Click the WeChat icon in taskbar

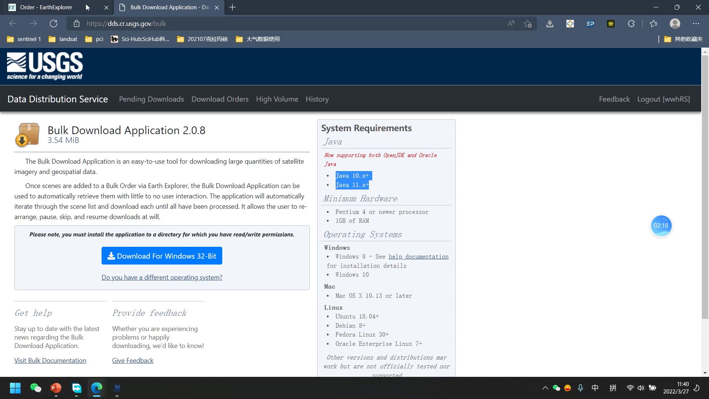point(35,388)
